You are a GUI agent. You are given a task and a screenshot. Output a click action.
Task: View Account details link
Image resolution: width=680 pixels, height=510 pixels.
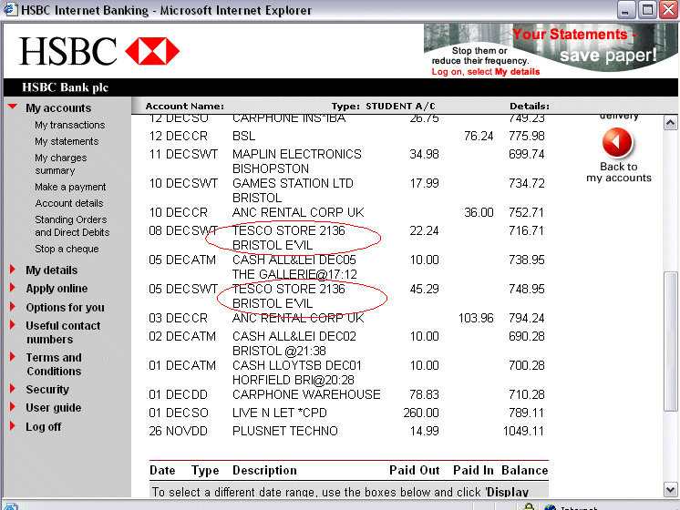pyautogui.click(x=69, y=203)
